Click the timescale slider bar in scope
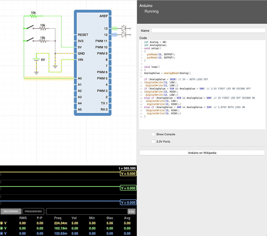 pyautogui.click(x=87, y=212)
